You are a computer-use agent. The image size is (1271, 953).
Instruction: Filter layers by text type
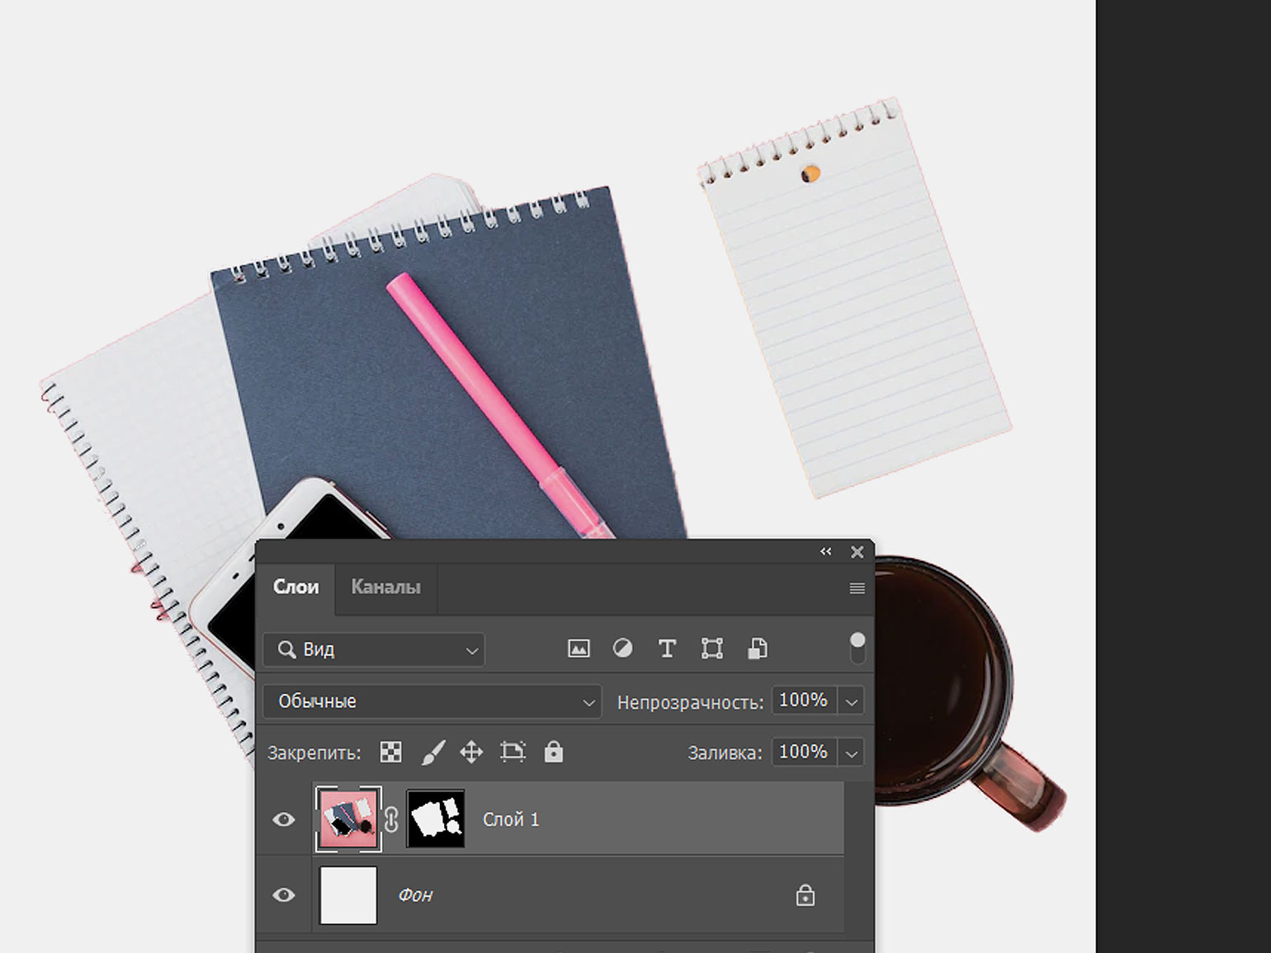[x=667, y=649]
